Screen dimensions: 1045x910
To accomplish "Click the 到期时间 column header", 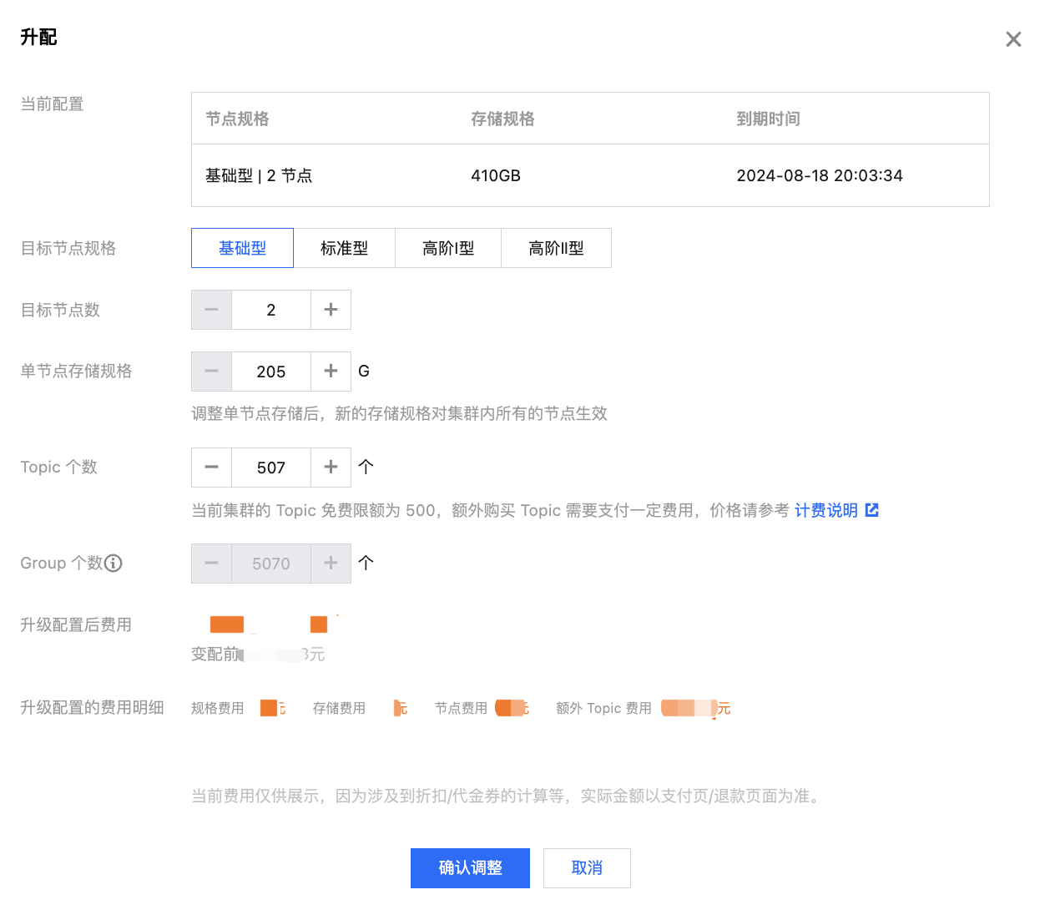I will tap(768, 119).
